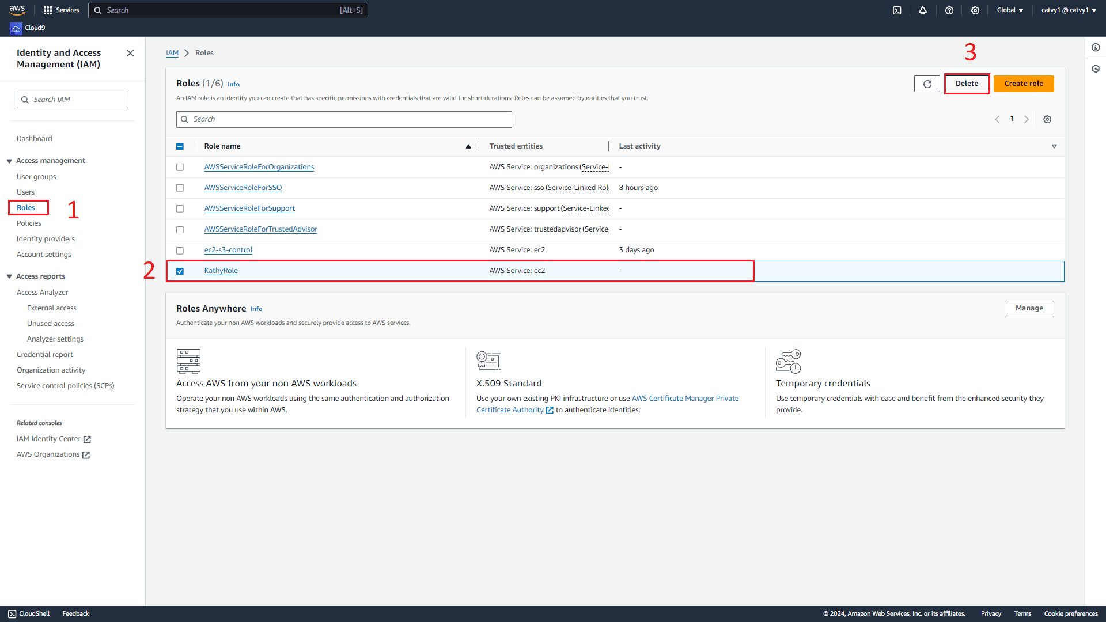Open IAM Identity Center external link icon
Viewport: 1106px width, 622px height.
click(x=87, y=439)
